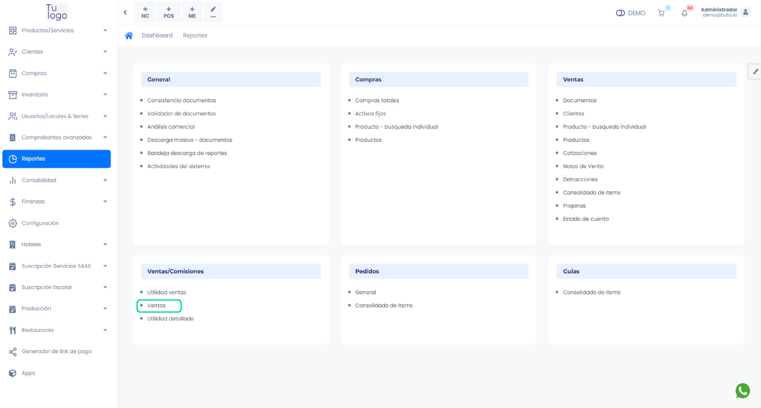Click the POS quick-access button

coord(169,13)
